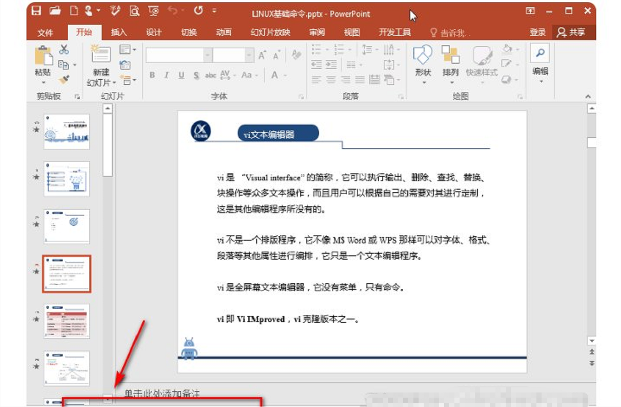This screenshot has height=407, width=621.
Task: Open the font size dropdown list
Action: coord(249,55)
